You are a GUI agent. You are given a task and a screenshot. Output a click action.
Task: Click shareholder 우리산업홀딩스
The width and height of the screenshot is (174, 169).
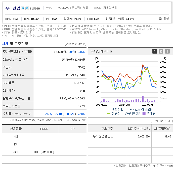pos(103,136)
